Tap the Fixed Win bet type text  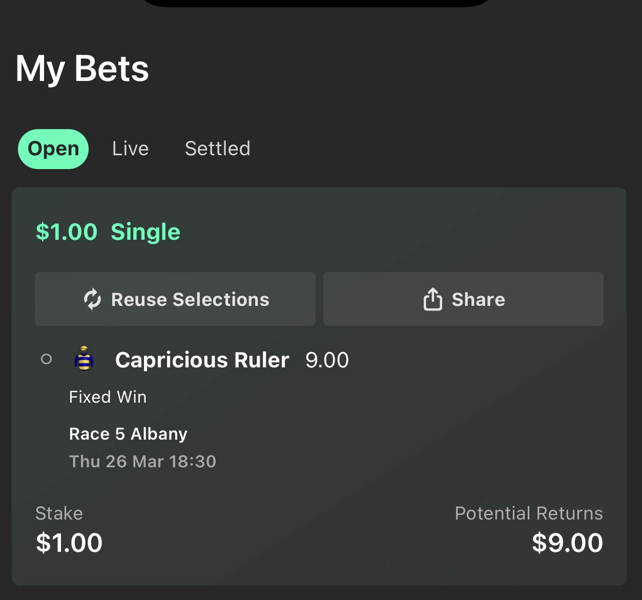(x=108, y=397)
